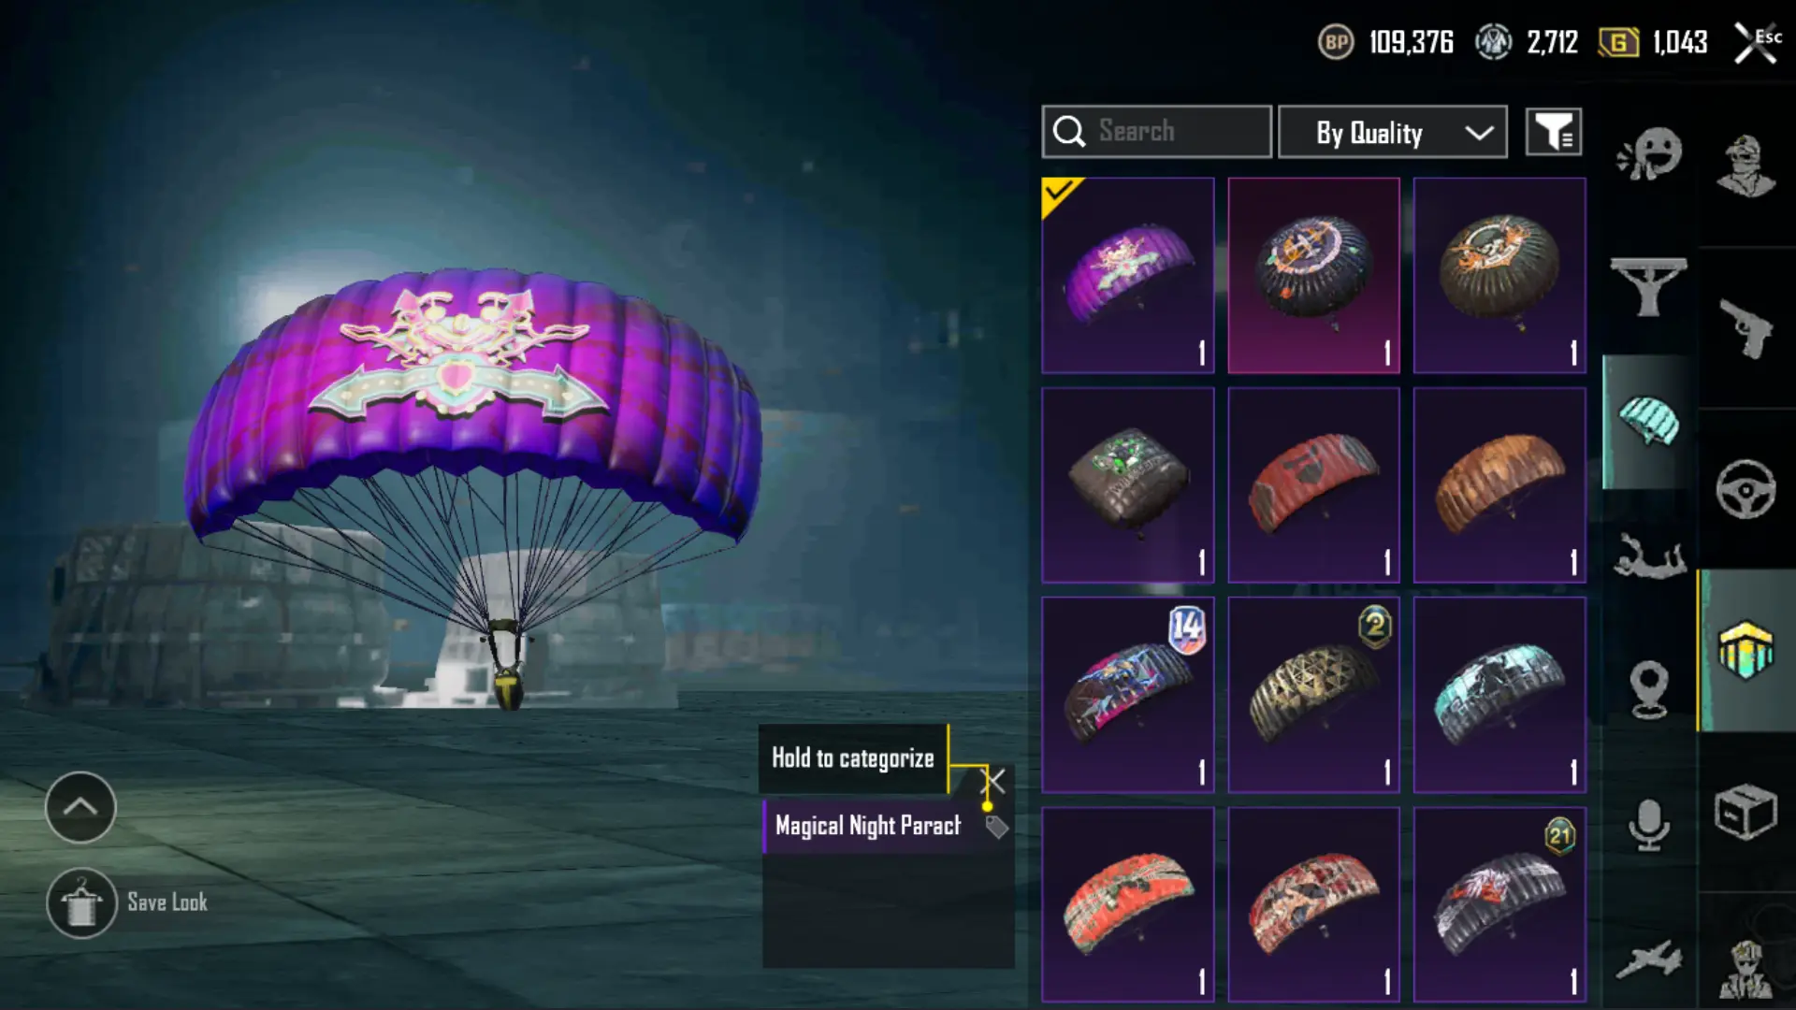The image size is (1796, 1010).
Task: Open the airplane skins category
Action: [x=1649, y=959]
